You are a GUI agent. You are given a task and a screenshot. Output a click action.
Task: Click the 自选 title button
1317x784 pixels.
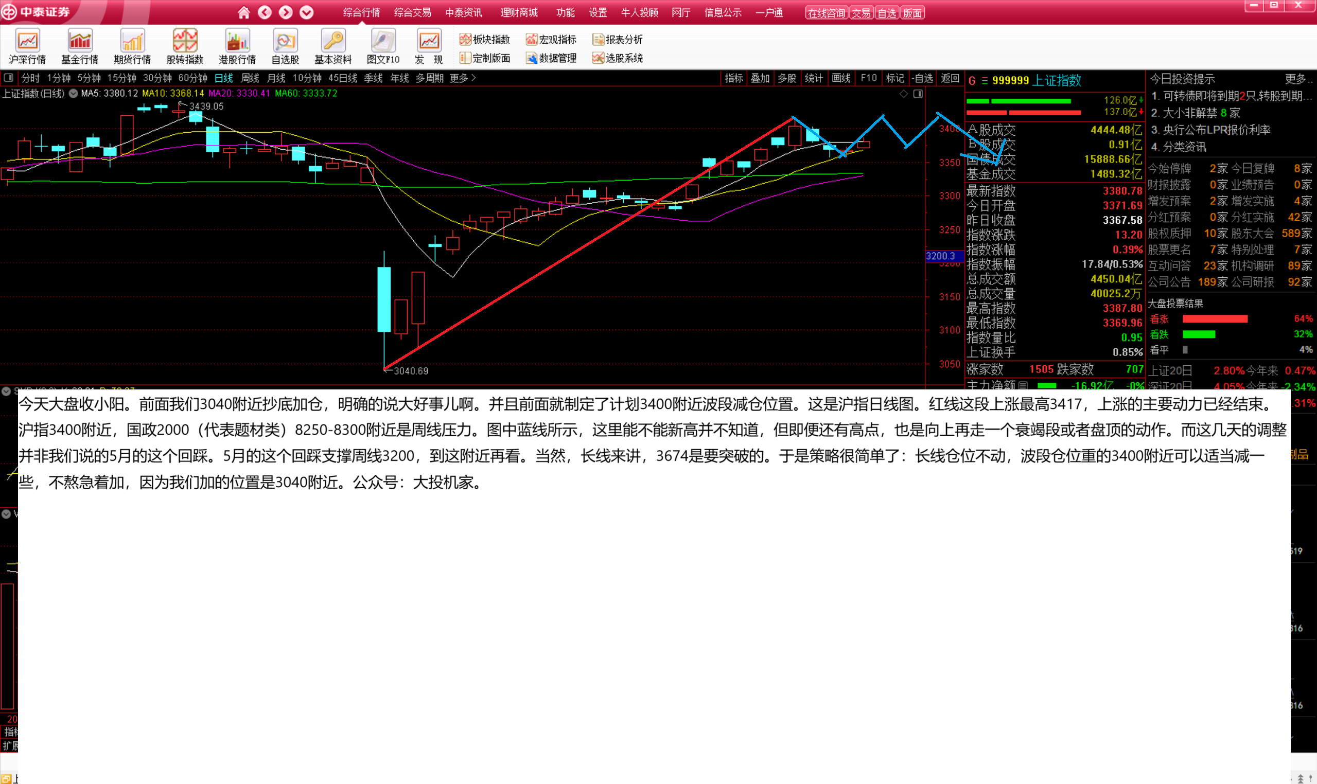[x=887, y=13]
